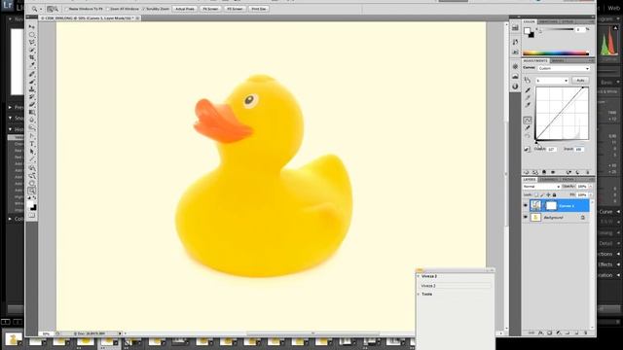Switch to the Swatches tab
The image size is (623, 350).
pyautogui.click(x=548, y=21)
